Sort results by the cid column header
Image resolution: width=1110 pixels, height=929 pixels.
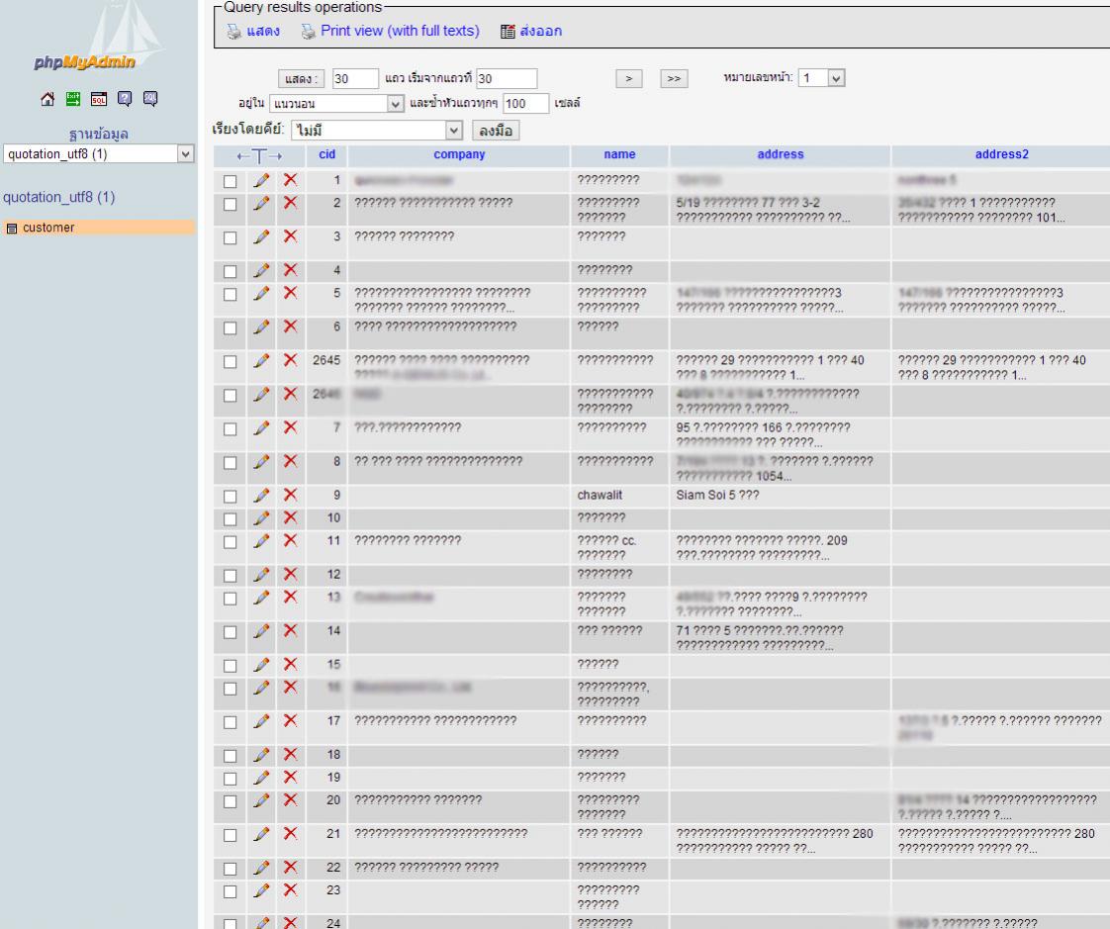pos(327,154)
